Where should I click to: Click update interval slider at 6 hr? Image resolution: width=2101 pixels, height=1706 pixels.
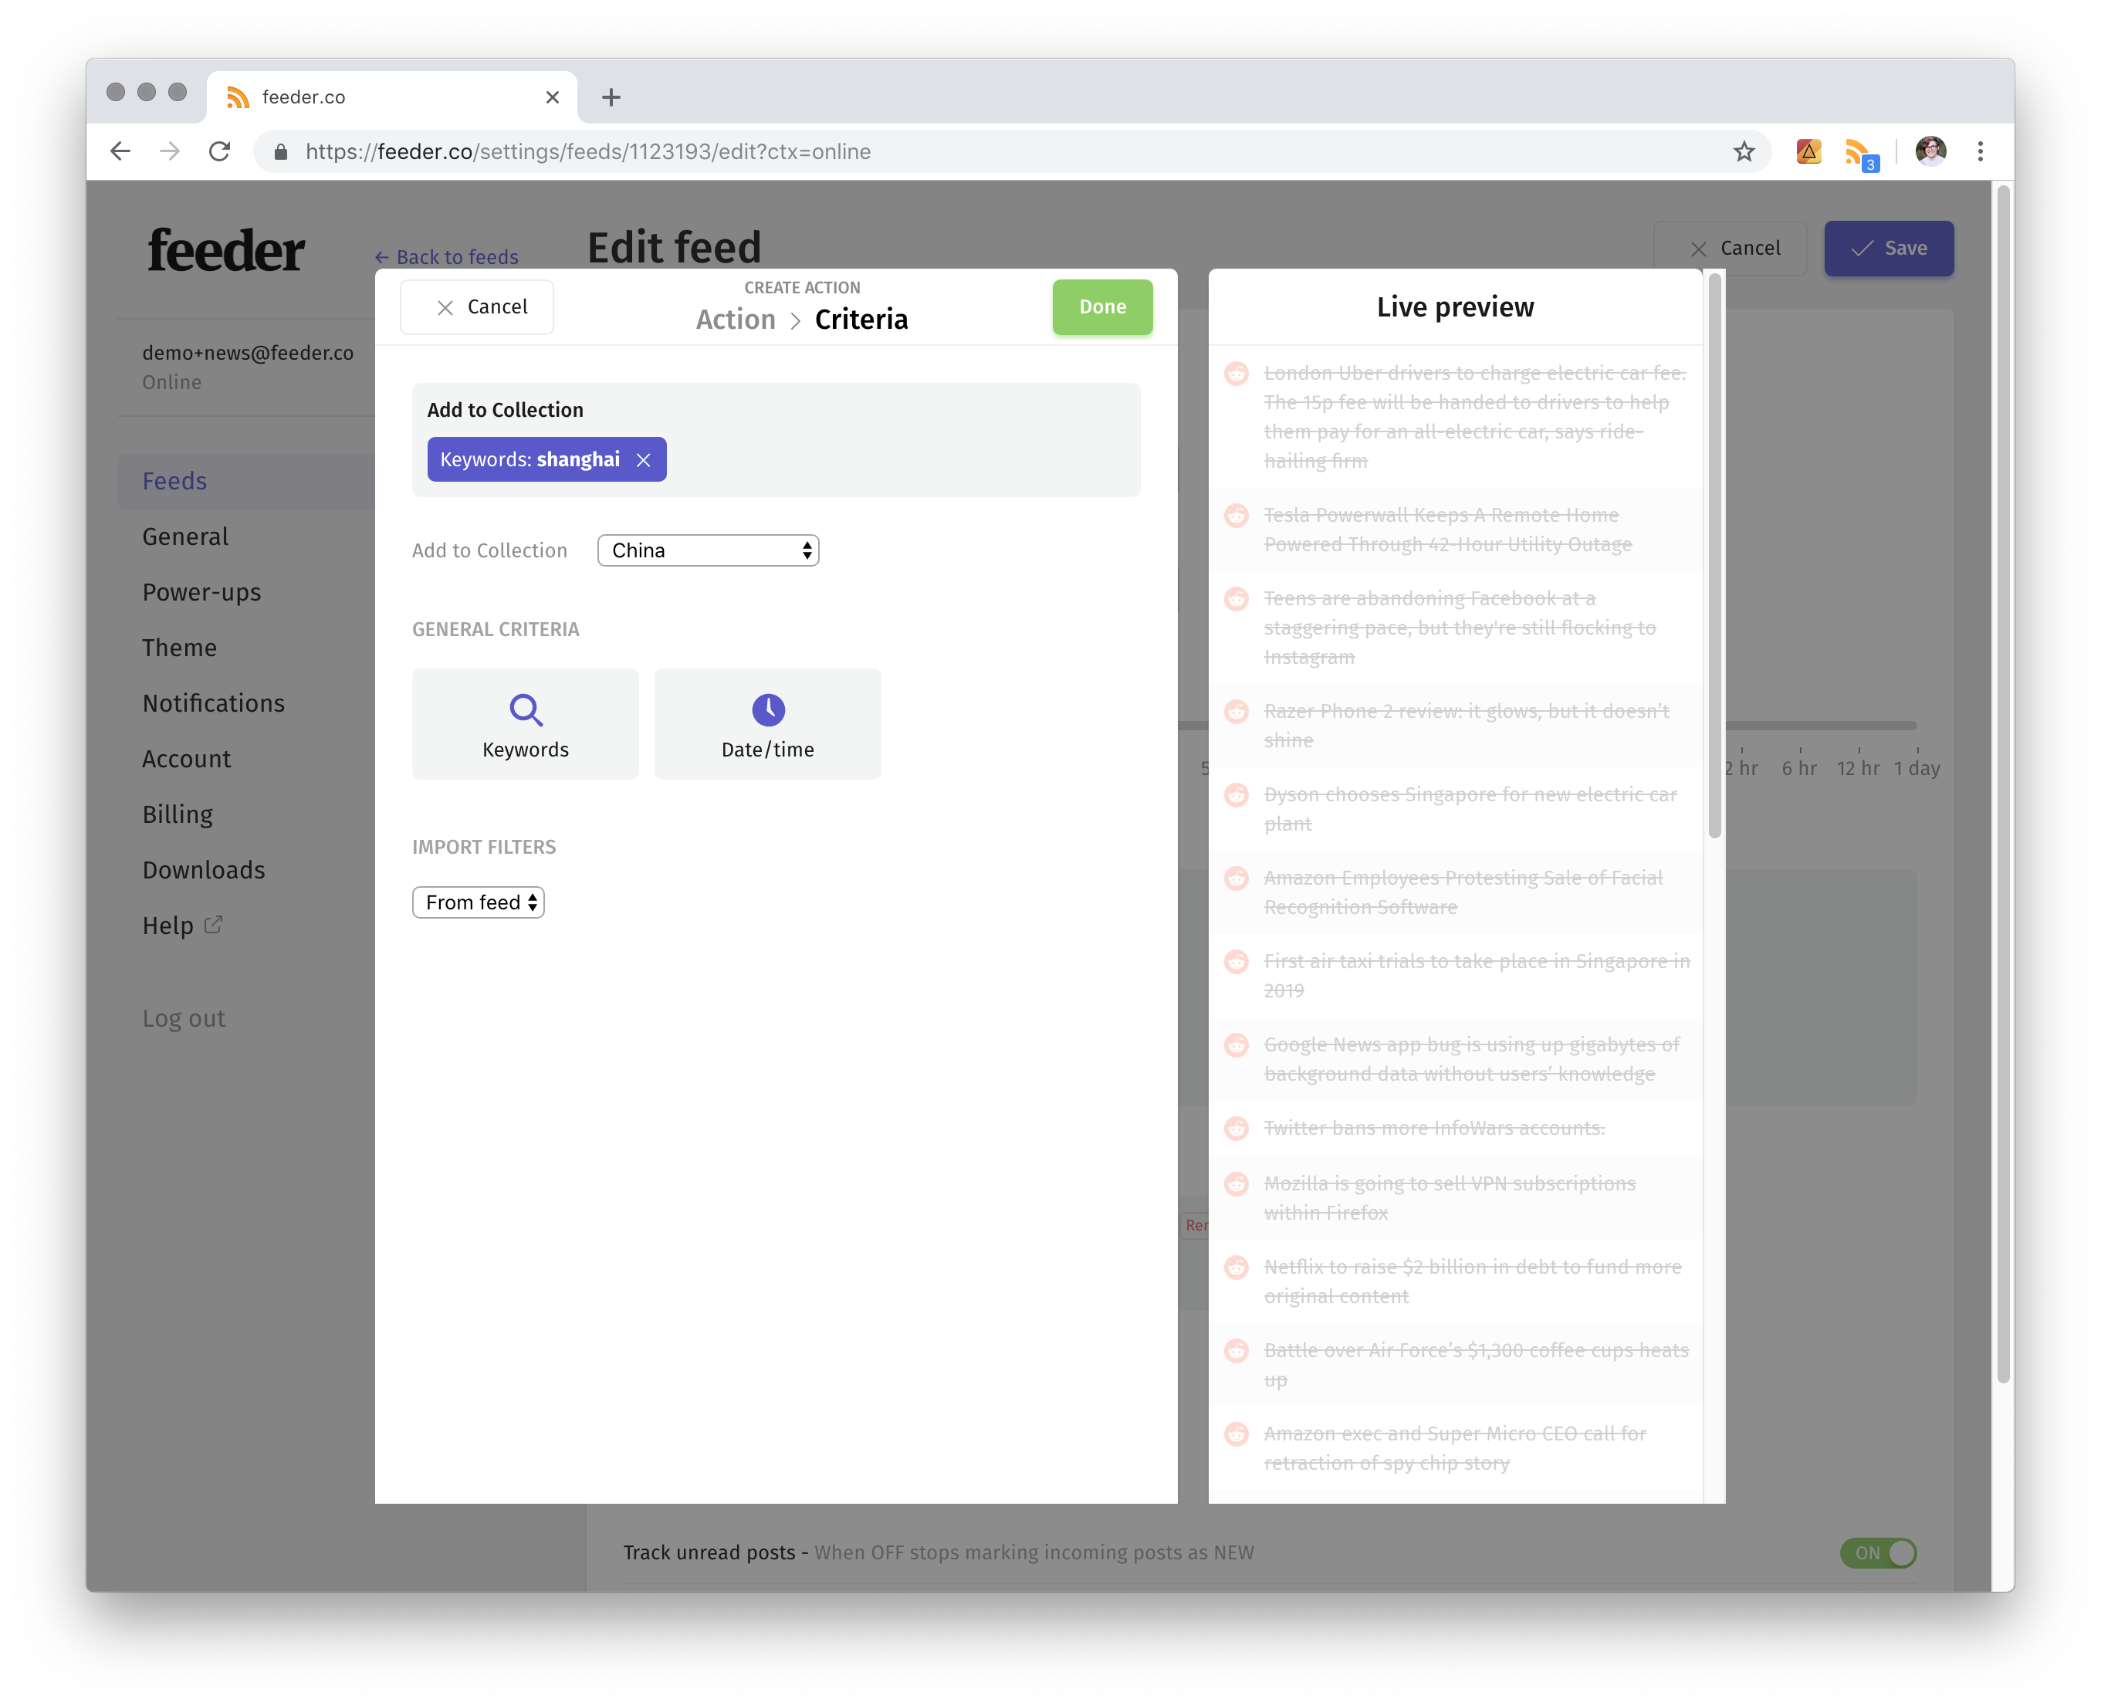(x=1799, y=727)
